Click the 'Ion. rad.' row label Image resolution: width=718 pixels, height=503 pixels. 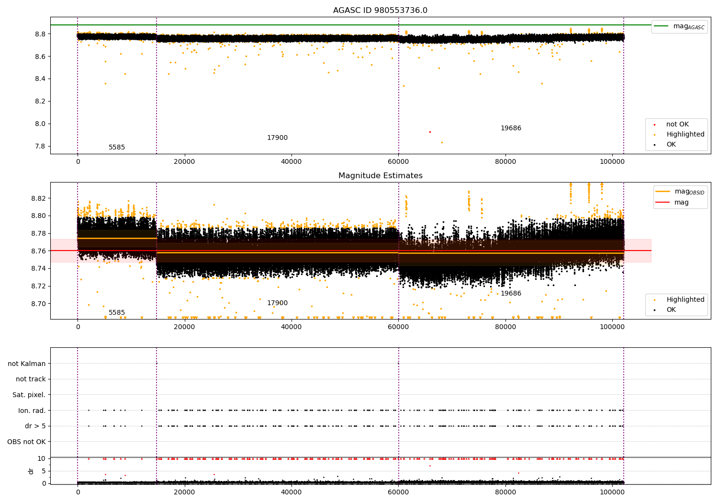tap(32, 411)
